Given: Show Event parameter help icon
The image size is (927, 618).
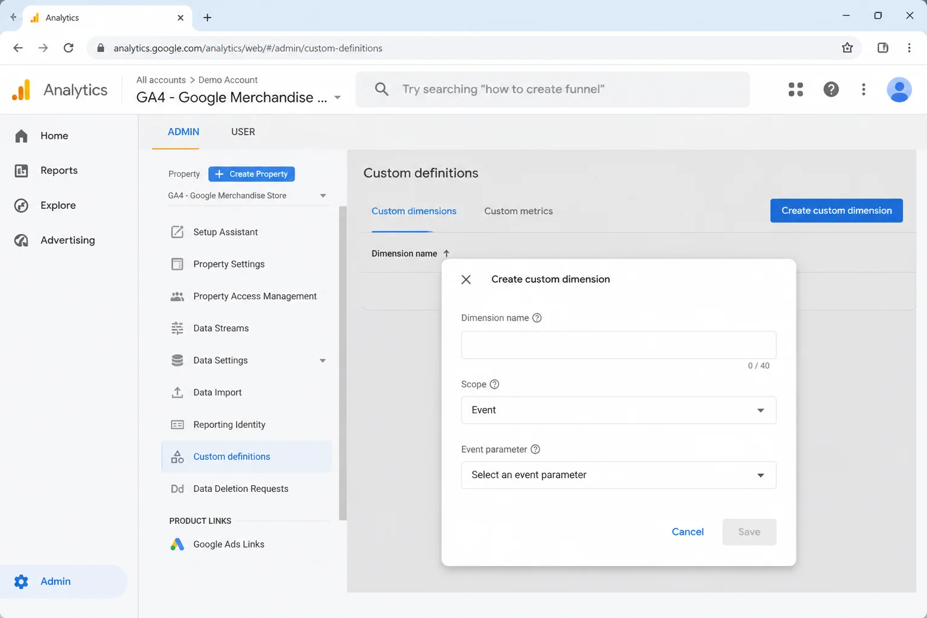Looking at the screenshot, I should pos(535,450).
